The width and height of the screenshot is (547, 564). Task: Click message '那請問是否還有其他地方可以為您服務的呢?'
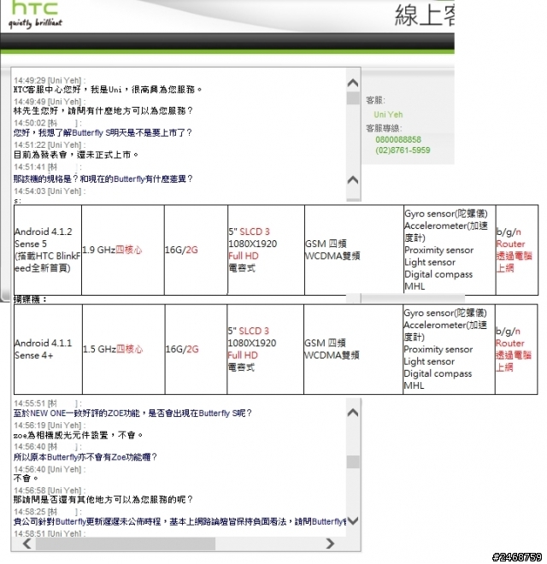pyautogui.click(x=103, y=500)
